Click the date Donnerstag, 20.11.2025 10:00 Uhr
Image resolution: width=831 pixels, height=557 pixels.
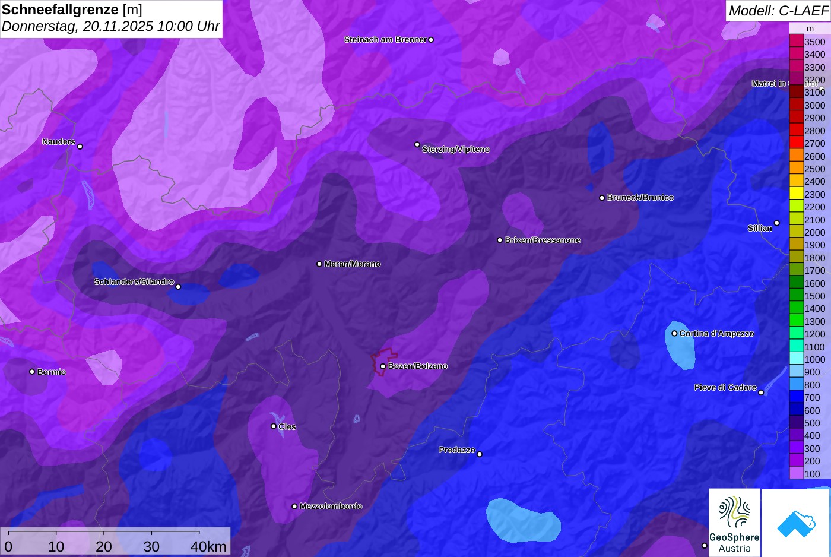click(x=110, y=26)
